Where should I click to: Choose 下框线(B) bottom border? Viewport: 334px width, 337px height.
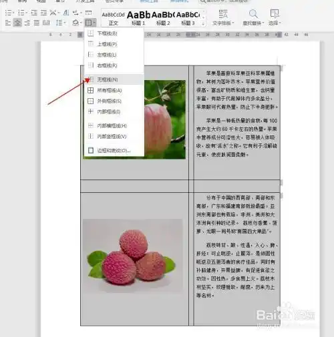[x=114, y=33]
